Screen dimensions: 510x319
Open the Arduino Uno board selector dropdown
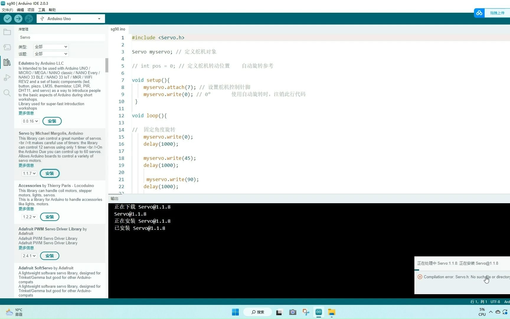(x=71, y=19)
